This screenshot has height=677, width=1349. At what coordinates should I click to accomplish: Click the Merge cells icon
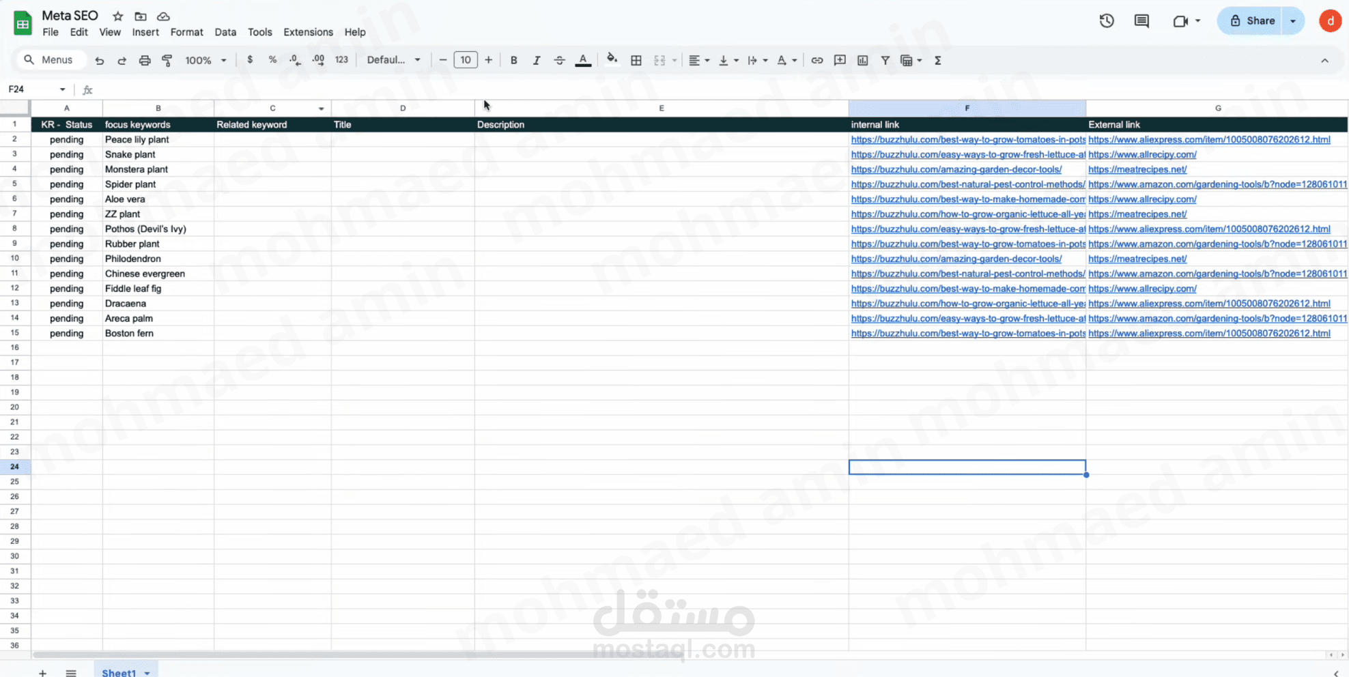coord(659,60)
